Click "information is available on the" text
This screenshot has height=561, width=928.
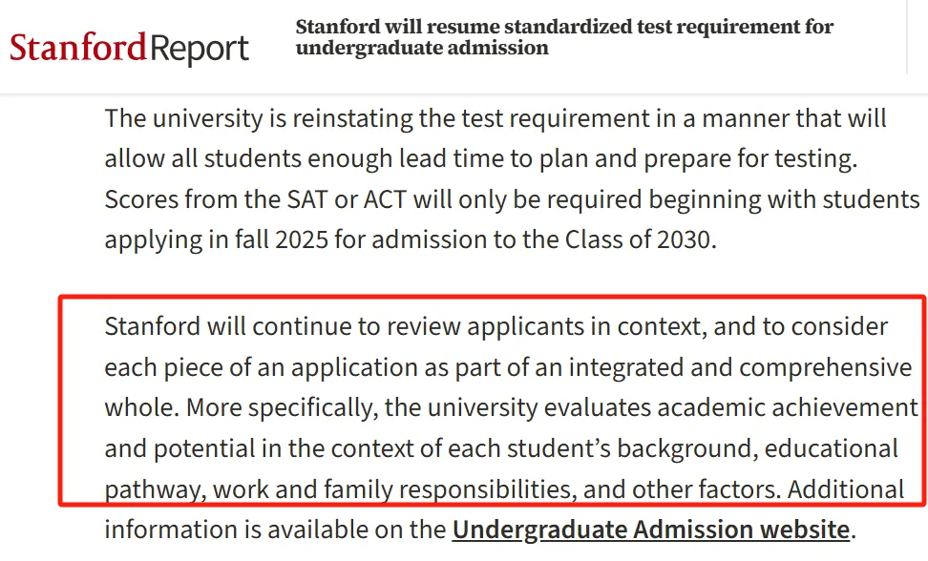point(275,530)
